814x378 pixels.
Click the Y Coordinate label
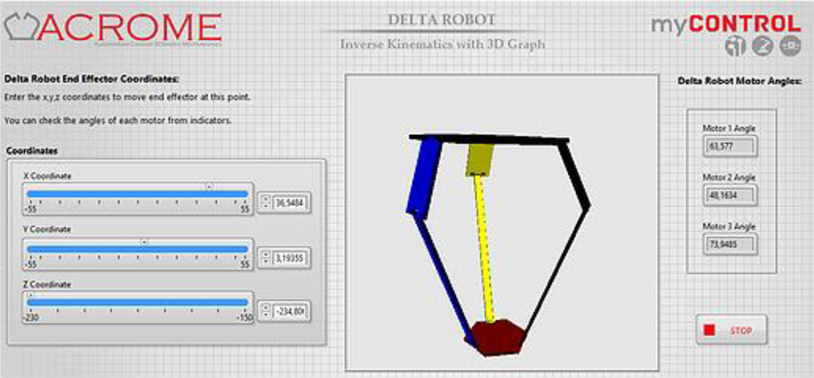point(48,229)
